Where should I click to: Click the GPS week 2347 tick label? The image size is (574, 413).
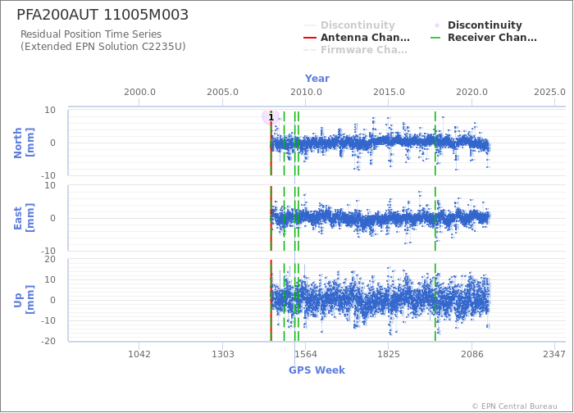coord(554,354)
